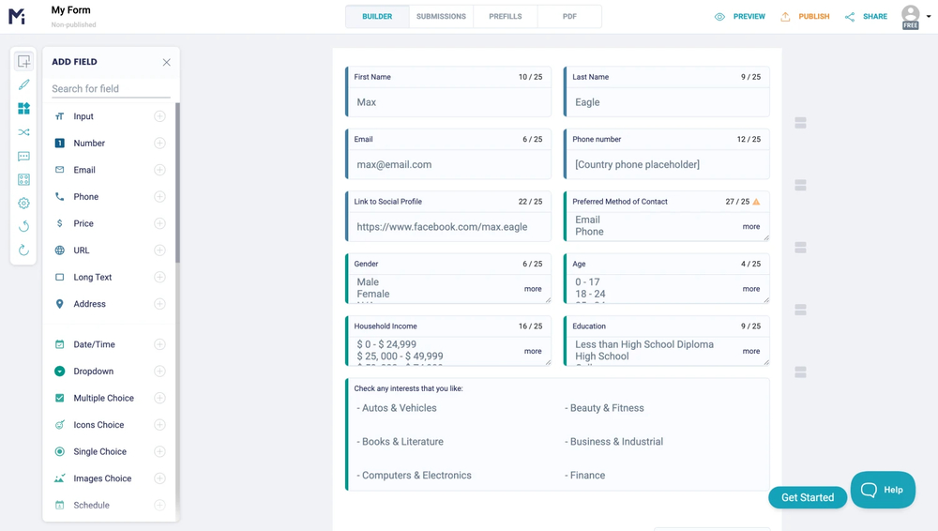Open the user account dropdown arrow
938x531 pixels.
pos(929,16)
